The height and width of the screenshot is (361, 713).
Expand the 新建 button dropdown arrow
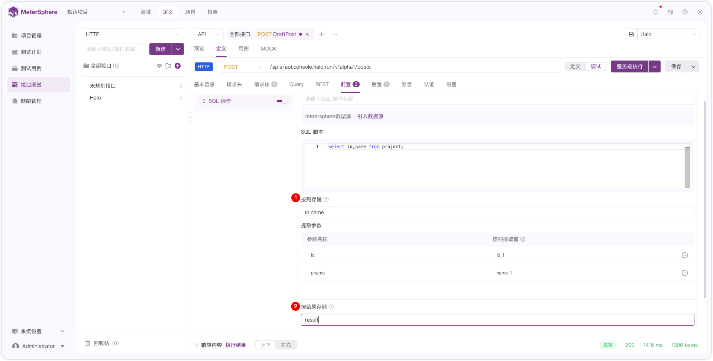point(178,49)
